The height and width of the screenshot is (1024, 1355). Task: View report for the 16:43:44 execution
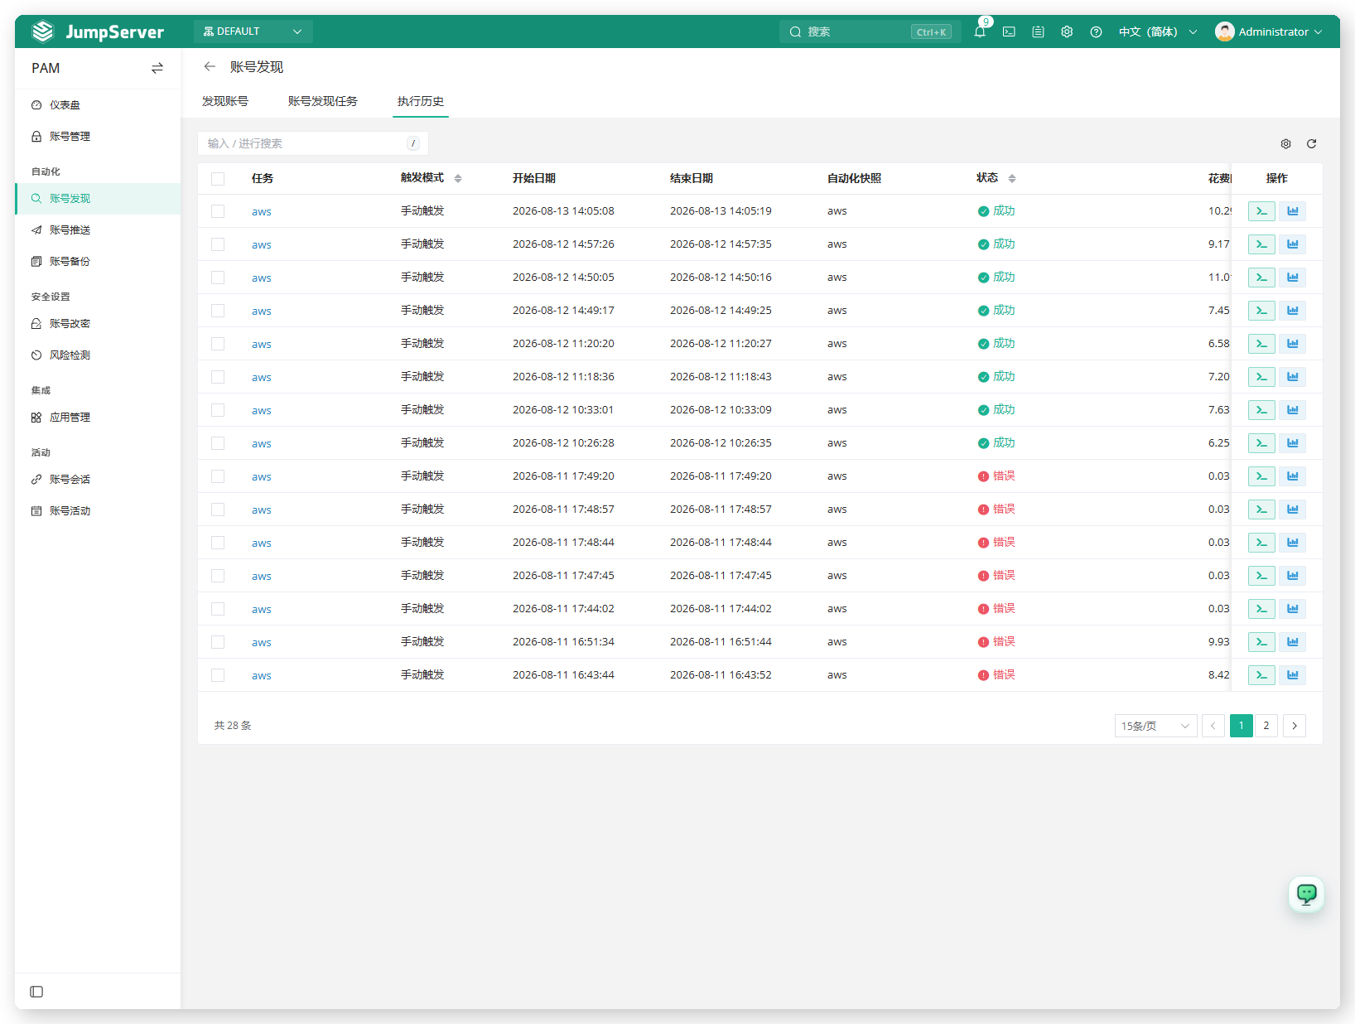[1292, 675]
